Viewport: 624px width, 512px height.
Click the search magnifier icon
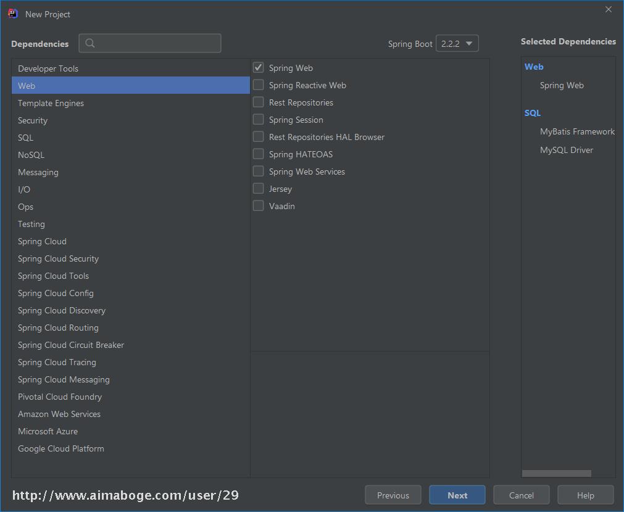tap(90, 43)
